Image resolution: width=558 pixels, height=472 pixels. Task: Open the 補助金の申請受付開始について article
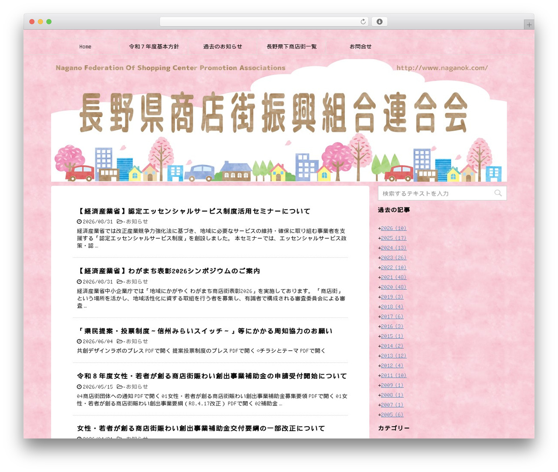[212, 376]
